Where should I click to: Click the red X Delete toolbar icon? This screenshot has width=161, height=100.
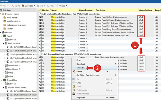pos(13,6)
